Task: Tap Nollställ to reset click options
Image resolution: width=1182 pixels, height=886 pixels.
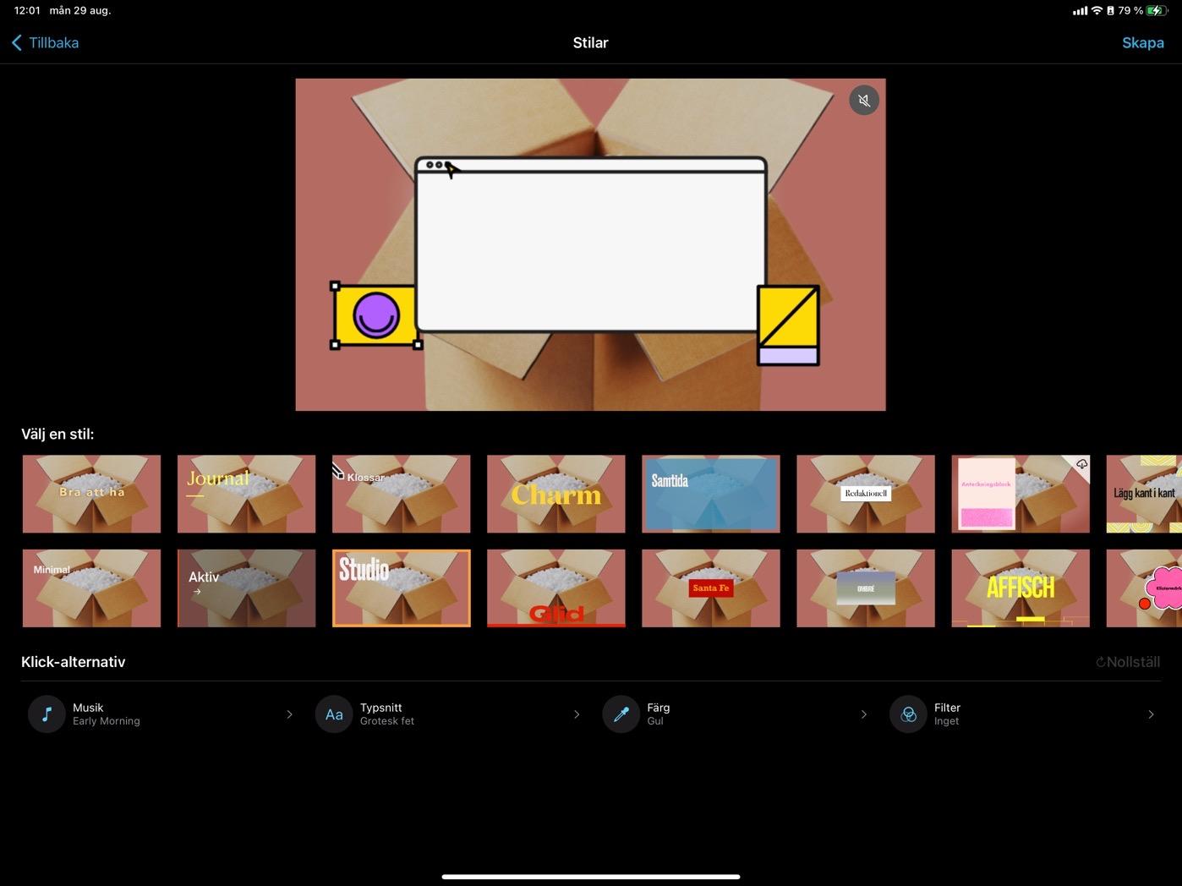Action: (1128, 662)
